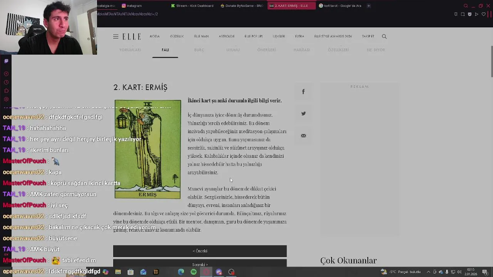Click the browser tab search magnifier icon

(466, 6)
